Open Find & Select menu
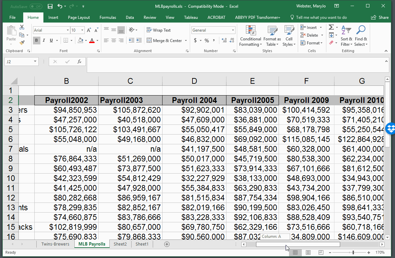This screenshot has height=258, width=395. coord(361,36)
